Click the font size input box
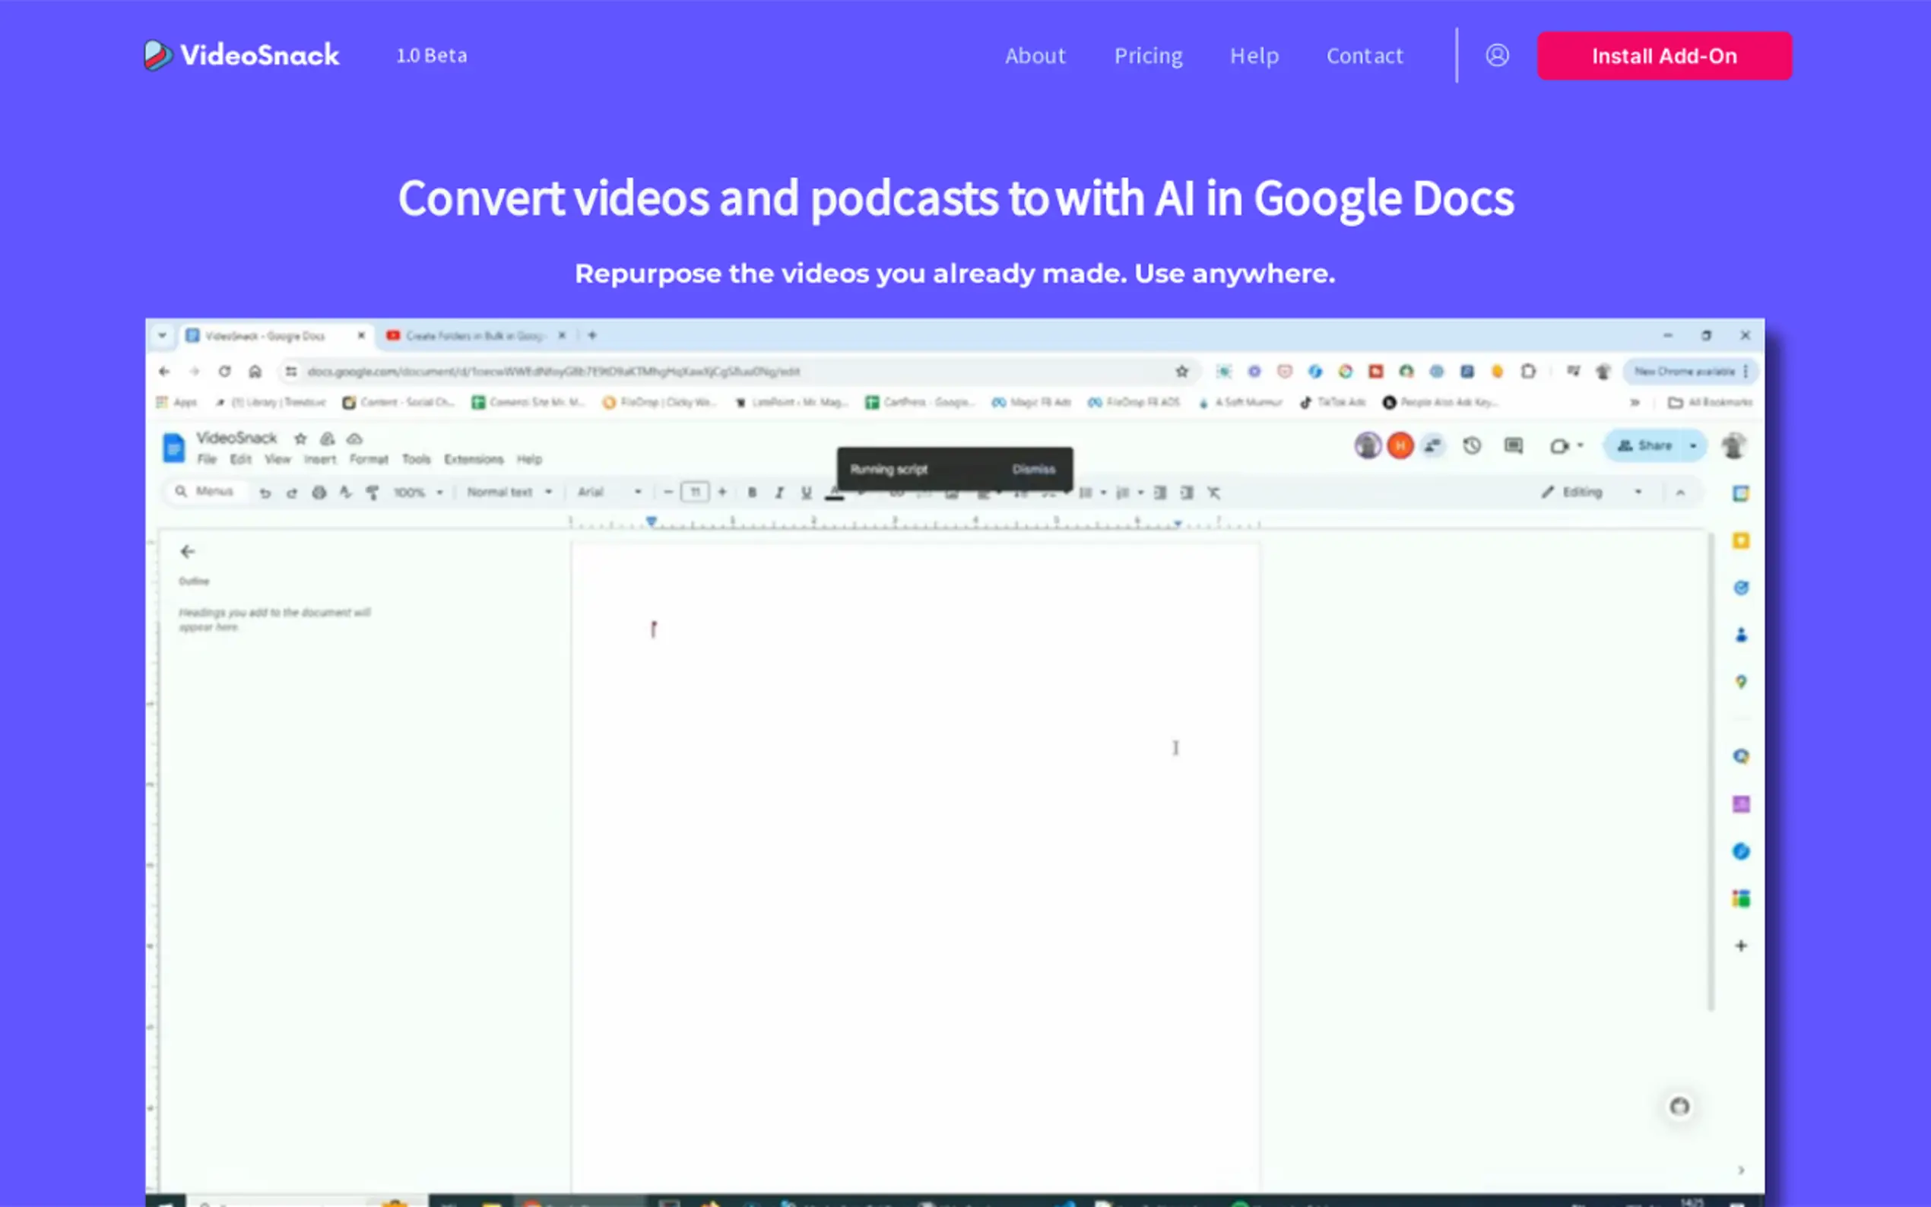Screen dimensions: 1931x1207 695,492
